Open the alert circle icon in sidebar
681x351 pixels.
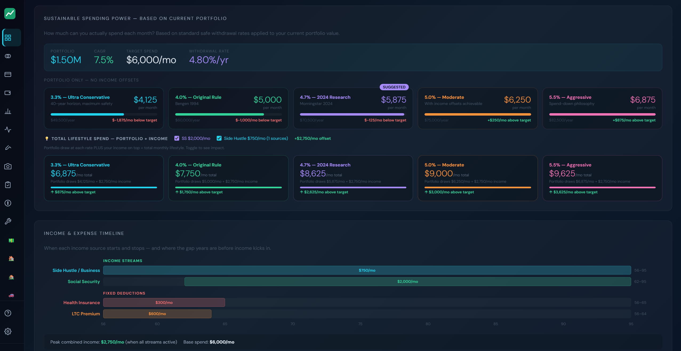coord(8,203)
